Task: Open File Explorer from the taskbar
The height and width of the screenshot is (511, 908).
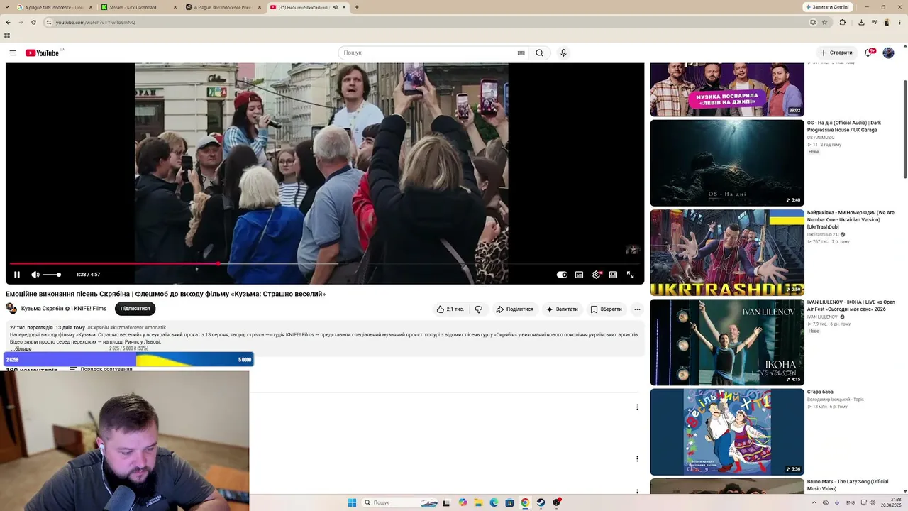Action: (x=478, y=502)
